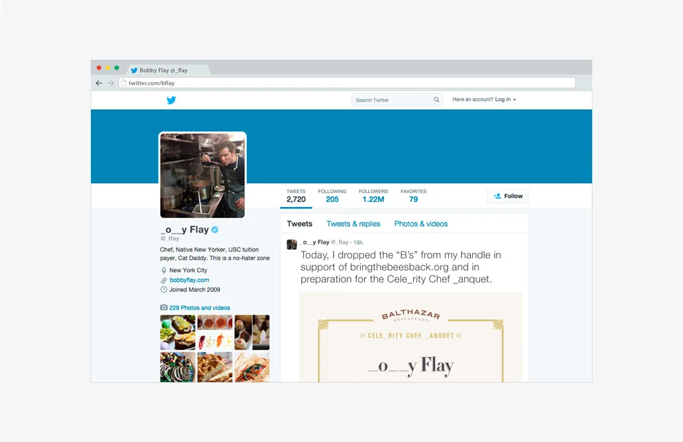Click the small avatar in the tweet
This screenshot has width=683, height=442.
(x=292, y=244)
